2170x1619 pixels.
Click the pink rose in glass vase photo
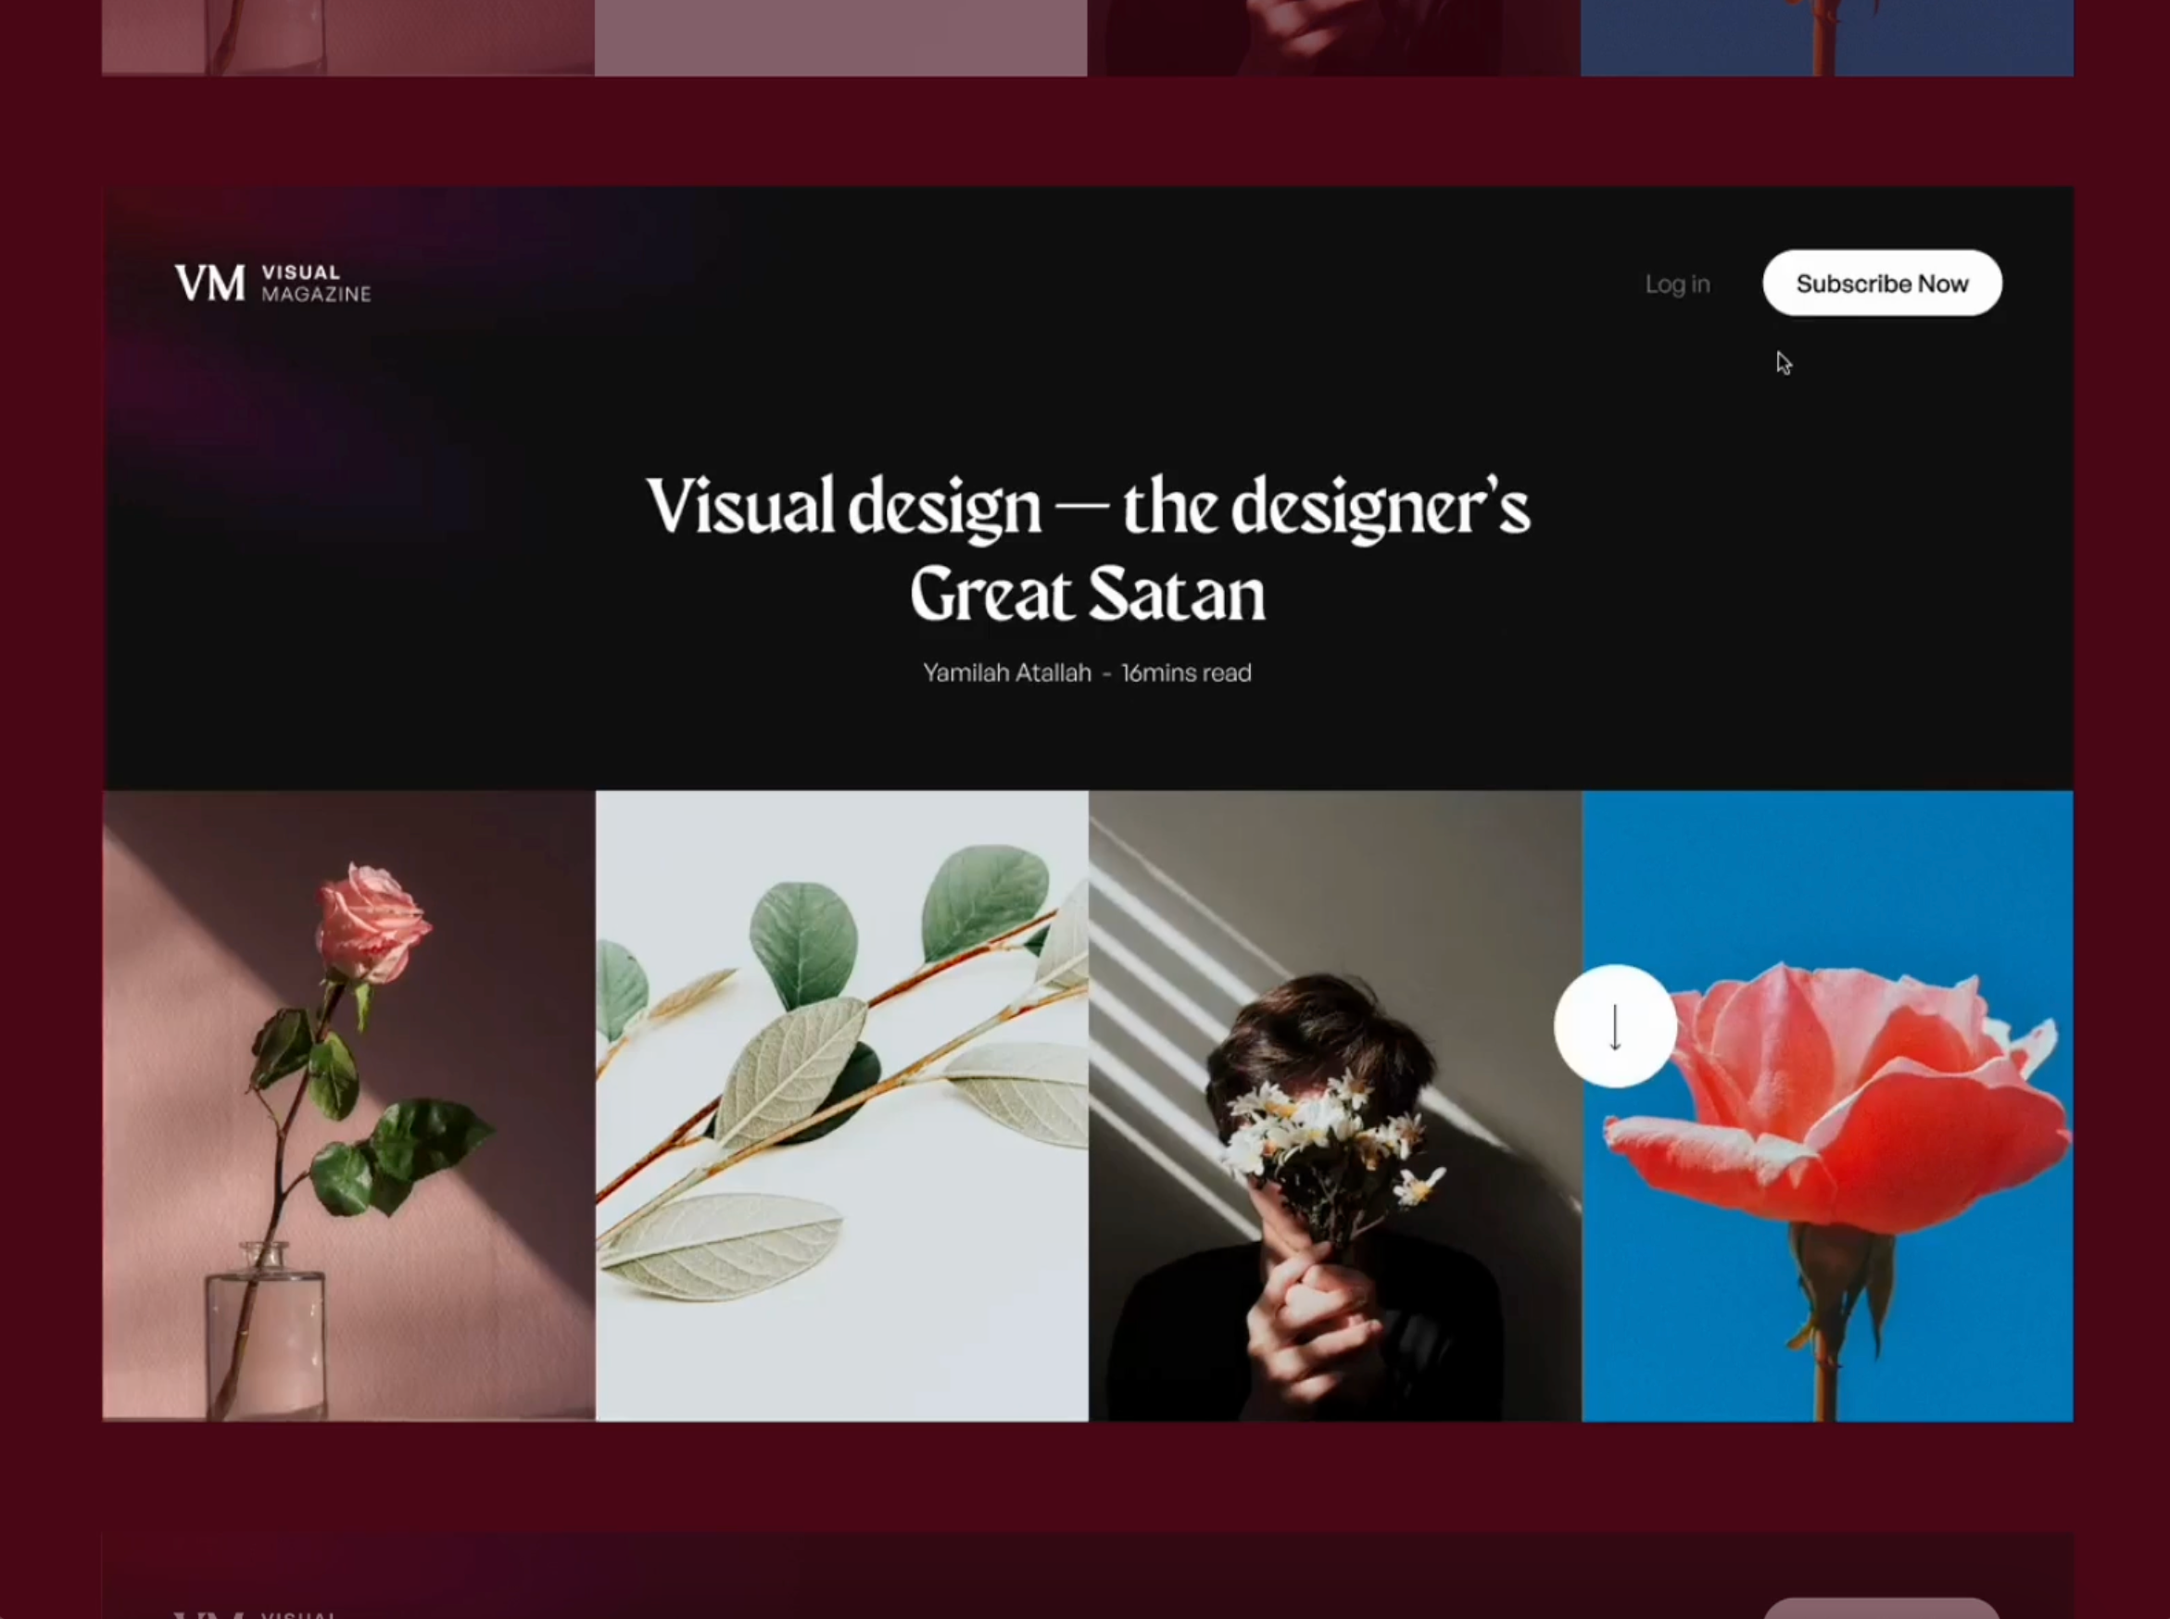click(x=348, y=1102)
